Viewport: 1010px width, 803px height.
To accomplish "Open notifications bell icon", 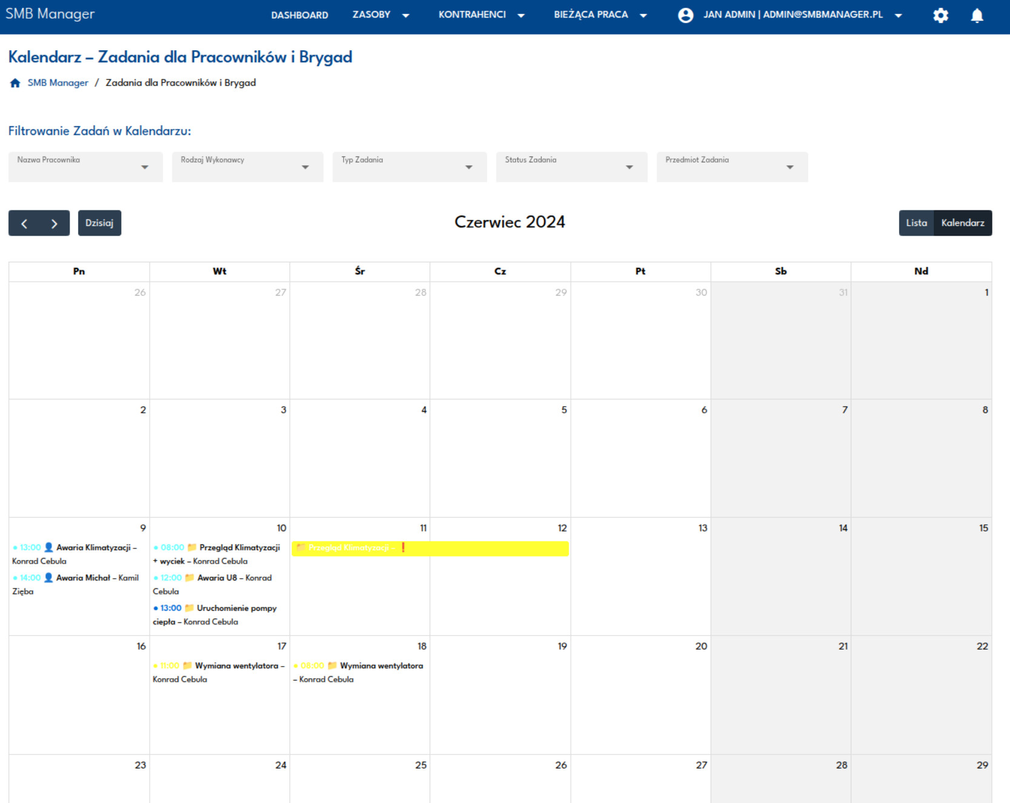I will [x=977, y=15].
